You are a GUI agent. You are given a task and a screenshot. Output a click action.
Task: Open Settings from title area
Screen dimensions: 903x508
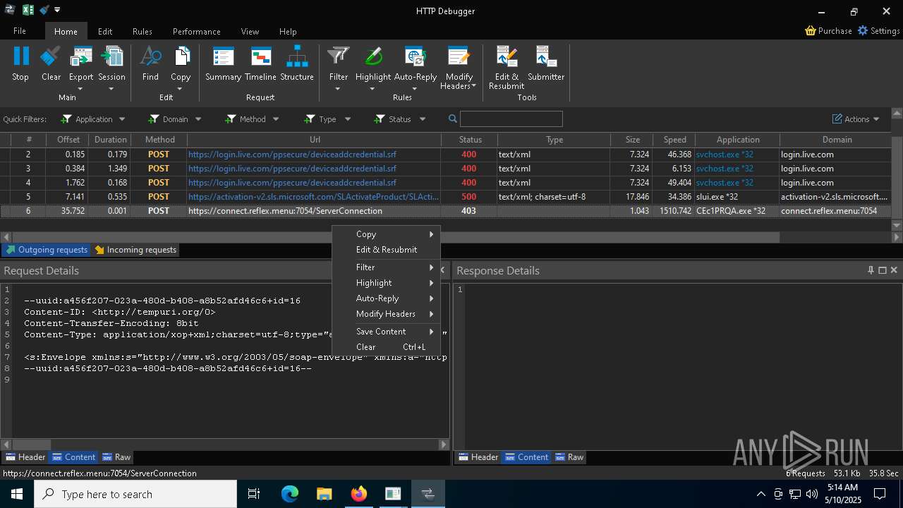[x=879, y=31]
